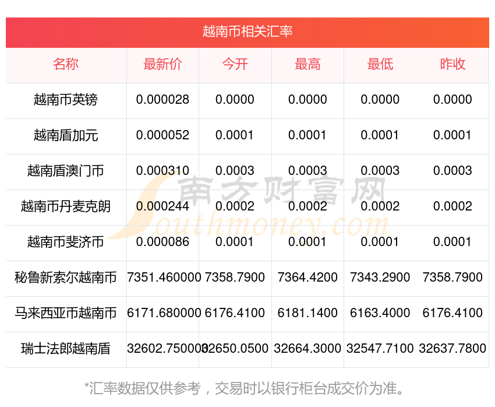Click the 32637.7800 previous close value
This screenshot has height=407, width=495.
click(x=452, y=349)
